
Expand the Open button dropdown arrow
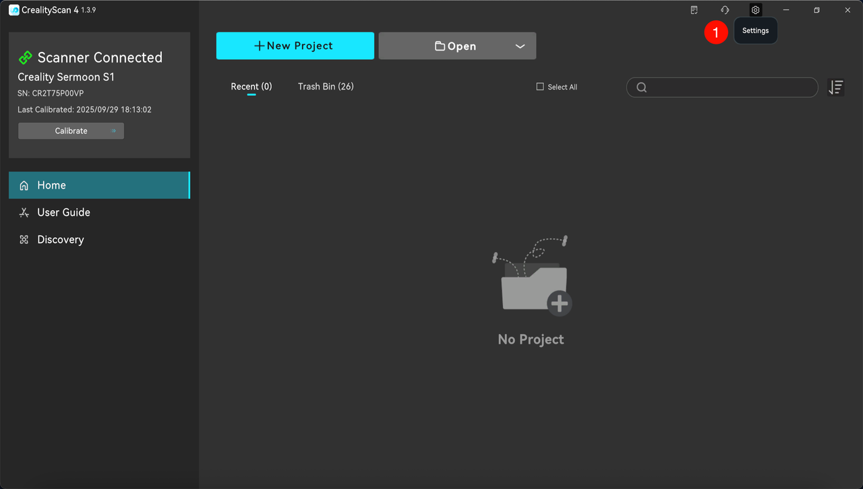pyautogui.click(x=520, y=46)
